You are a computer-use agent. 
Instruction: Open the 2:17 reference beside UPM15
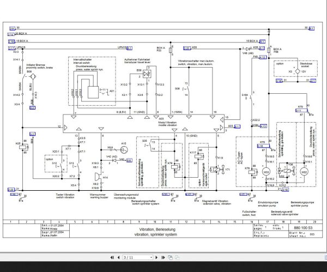11,48
